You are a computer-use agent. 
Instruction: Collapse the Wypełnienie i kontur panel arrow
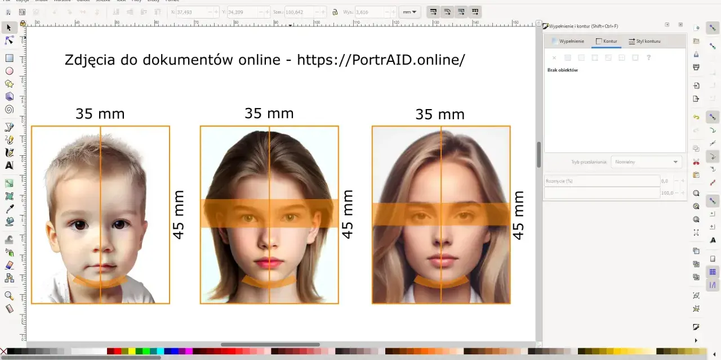coord(667,25)
